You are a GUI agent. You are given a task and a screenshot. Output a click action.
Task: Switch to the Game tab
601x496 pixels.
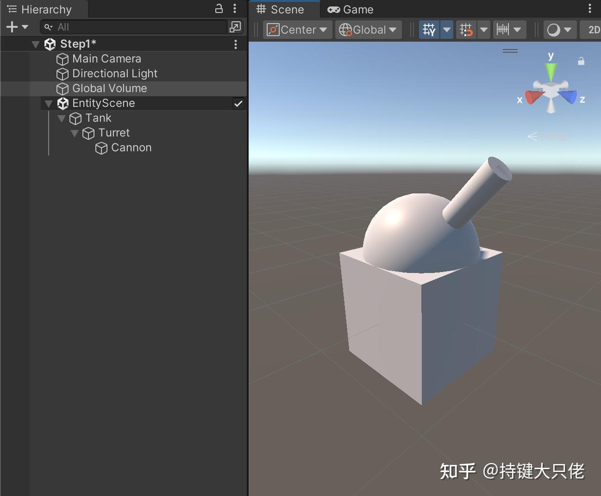(x=351, y=9)
